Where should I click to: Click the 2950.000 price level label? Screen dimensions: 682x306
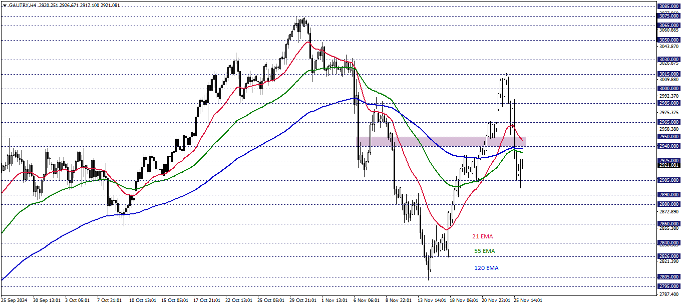pos(669,137)
